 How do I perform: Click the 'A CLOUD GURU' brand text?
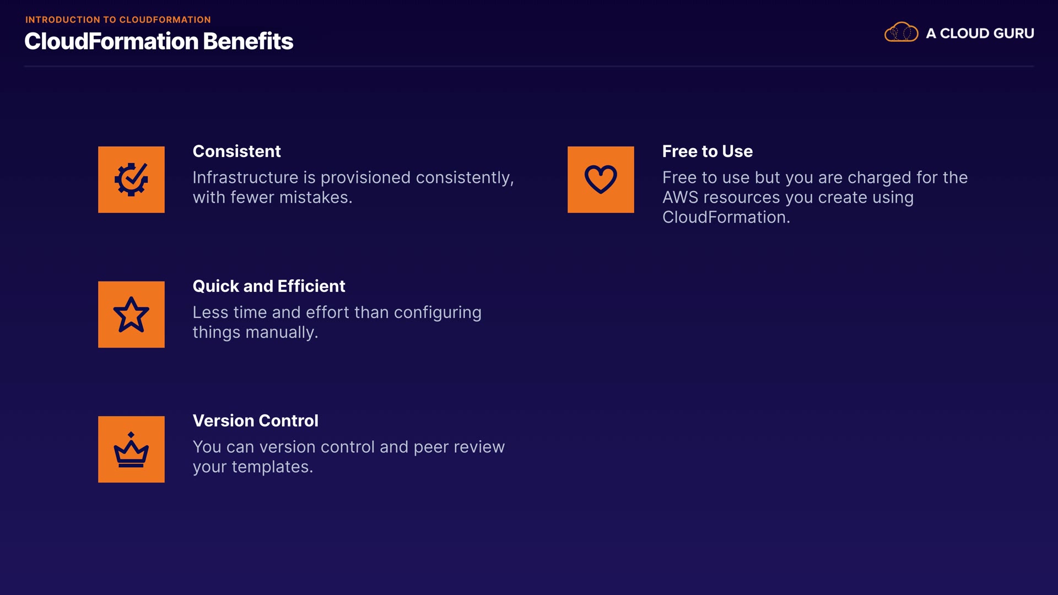pos(980,34)
